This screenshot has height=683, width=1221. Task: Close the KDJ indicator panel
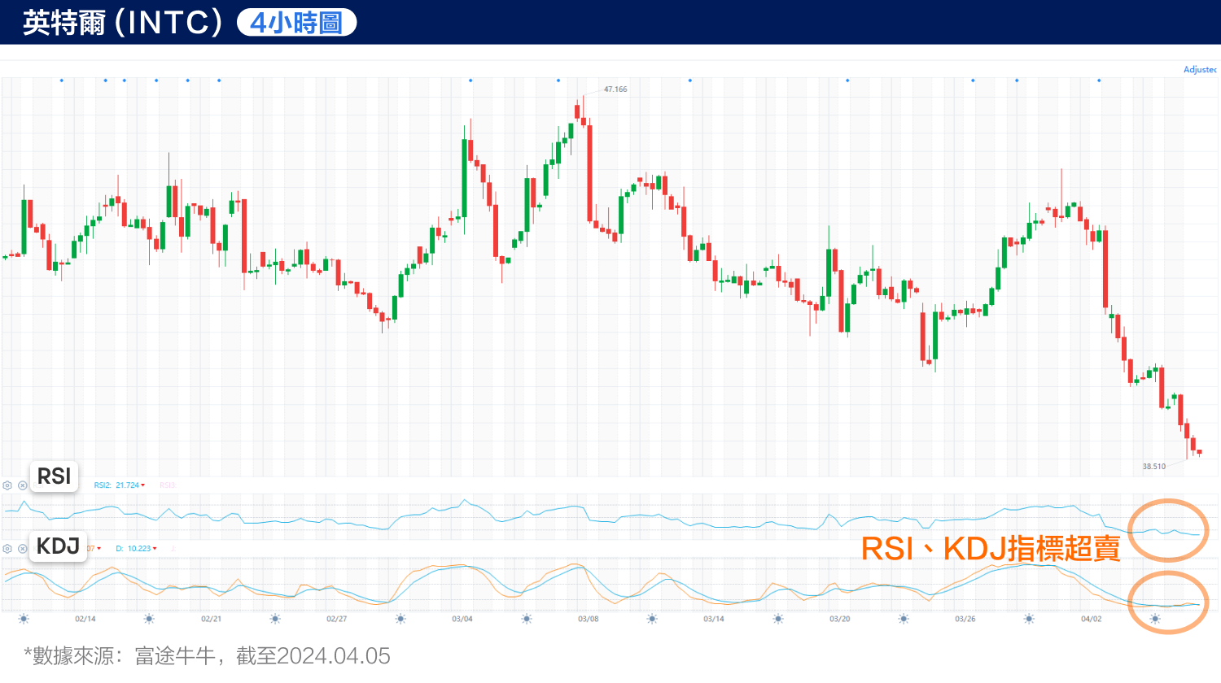[23, 549]
